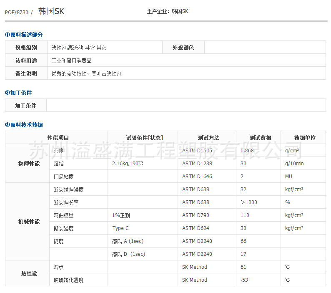Click value 30 in the 熔指 row
Image resolution: width=331 pixels, height=293 pixels.
[x=243, y=164]
